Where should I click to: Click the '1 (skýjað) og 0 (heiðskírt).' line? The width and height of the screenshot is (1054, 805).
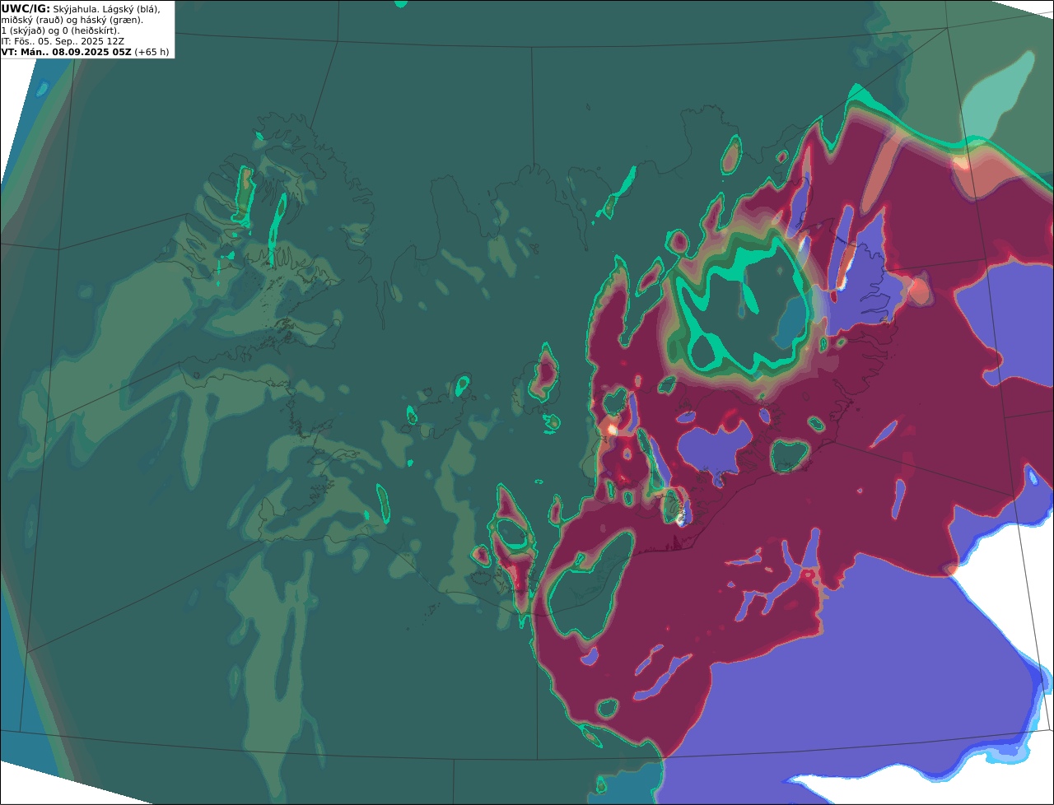pyautogui.click(x=60, y=30)
